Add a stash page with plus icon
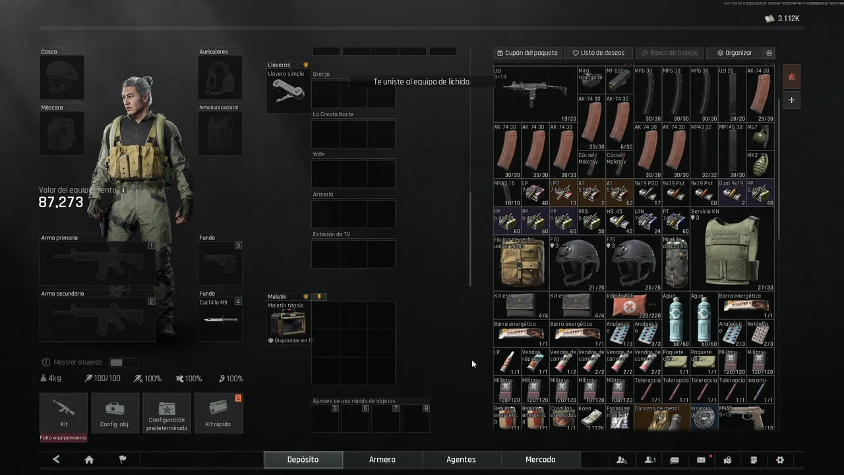 (x=791, y=100)
